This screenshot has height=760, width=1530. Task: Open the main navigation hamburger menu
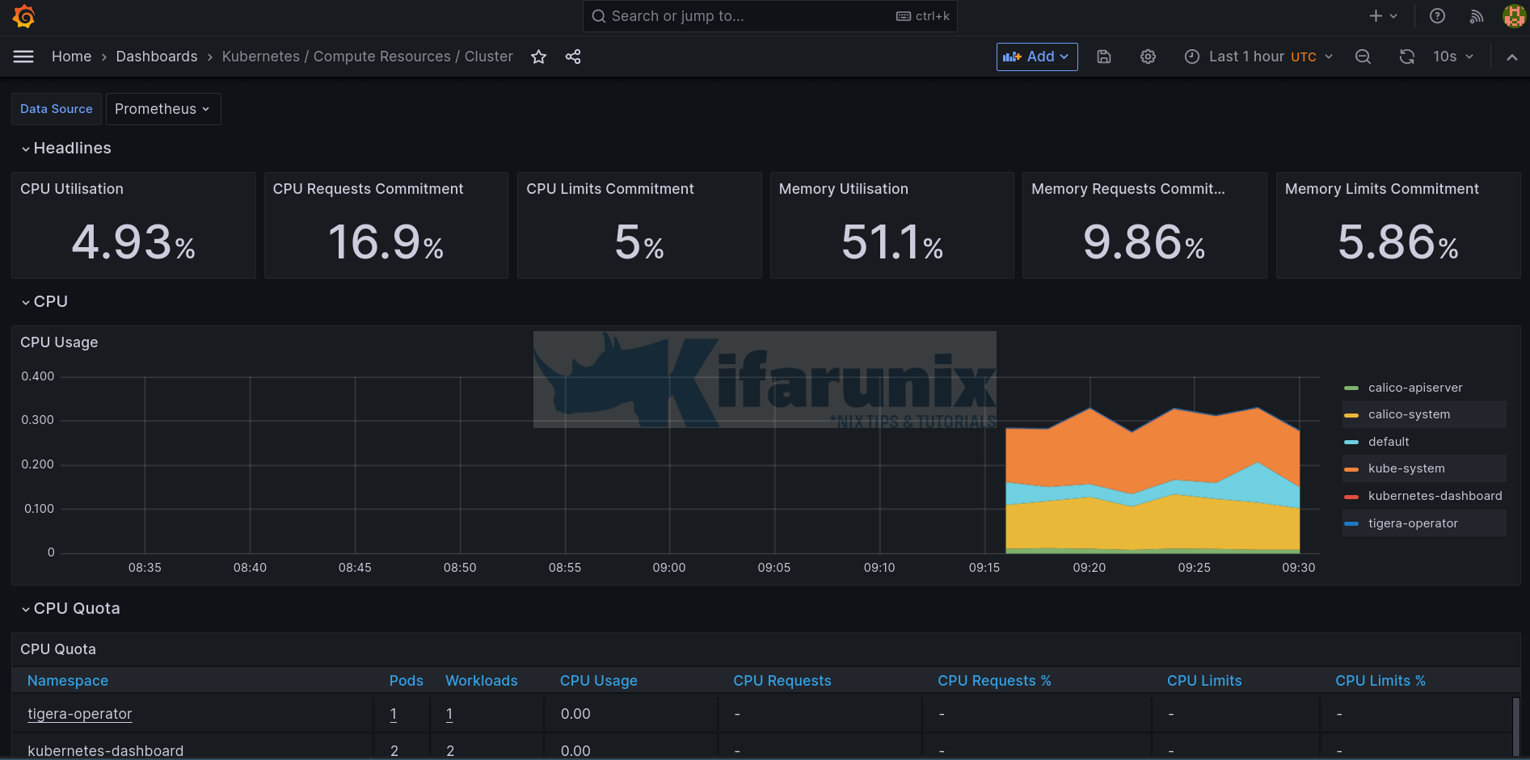[23, 57]
